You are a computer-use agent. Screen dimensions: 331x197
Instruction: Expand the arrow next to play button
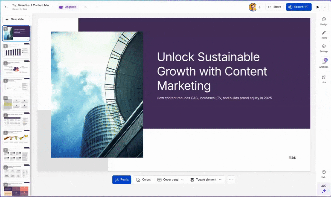click(325, 7)
